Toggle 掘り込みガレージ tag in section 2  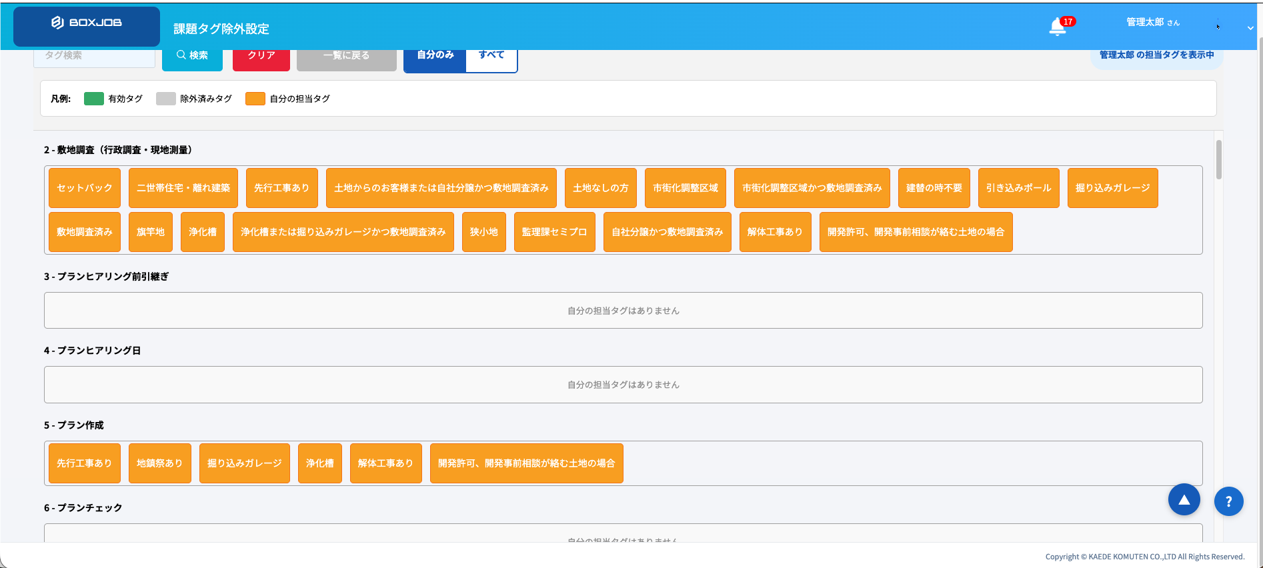click(x=1113, y=188)
